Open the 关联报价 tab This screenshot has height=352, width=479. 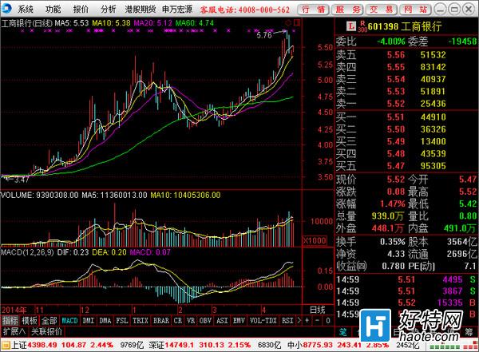tap(47, 331)
